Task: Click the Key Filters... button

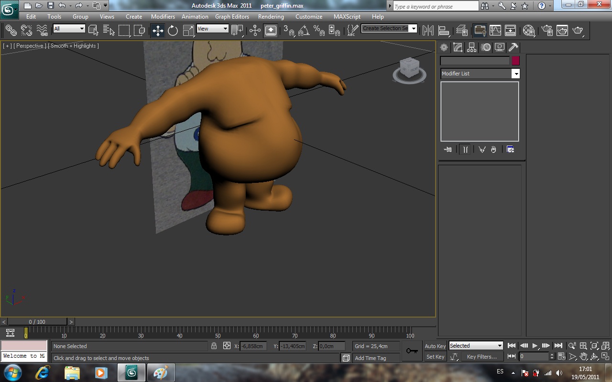Action: click(x=481, y=357)
